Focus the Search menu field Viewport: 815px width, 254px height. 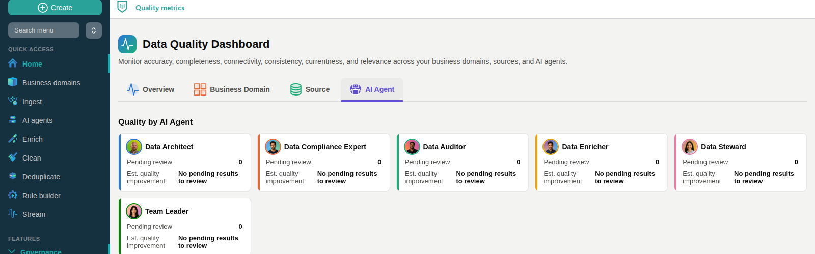point(44,30)
